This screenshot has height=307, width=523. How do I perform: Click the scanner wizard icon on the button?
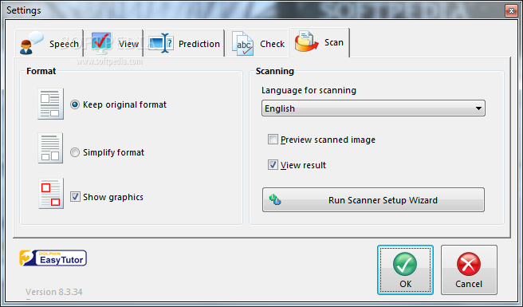click(x=275, y=200)
